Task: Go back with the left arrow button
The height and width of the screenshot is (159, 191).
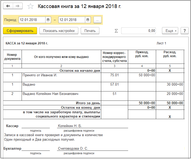Action: (8, 6)
